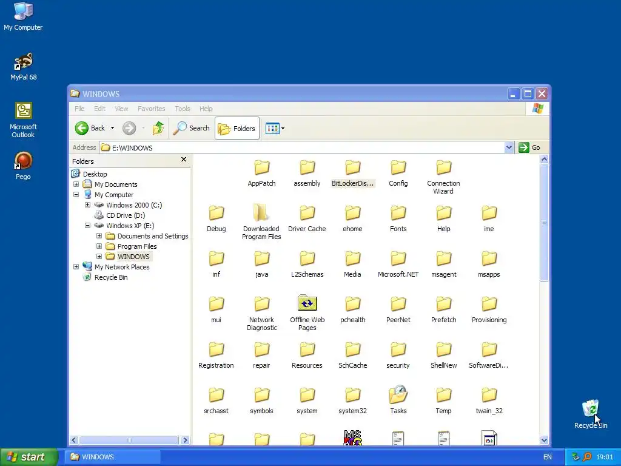The width and height of the screenshot is (621, 466).
Task: Click the vertical scrollbar up arrow
Action: point(544,160)
